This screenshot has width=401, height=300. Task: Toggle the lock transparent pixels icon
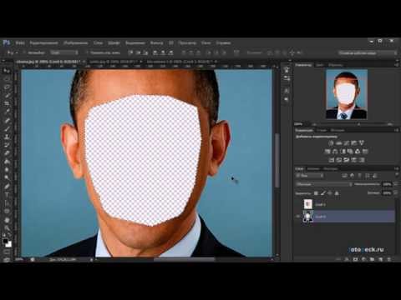(x=316, y=193)
